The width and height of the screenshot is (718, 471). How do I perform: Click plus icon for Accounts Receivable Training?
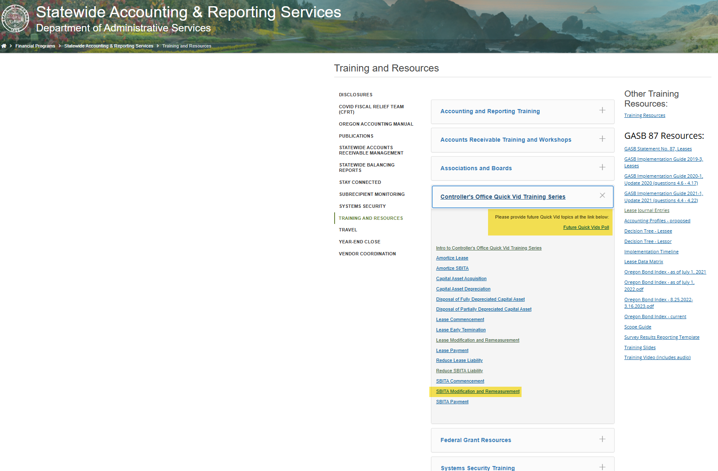click(x=602, y=139)
